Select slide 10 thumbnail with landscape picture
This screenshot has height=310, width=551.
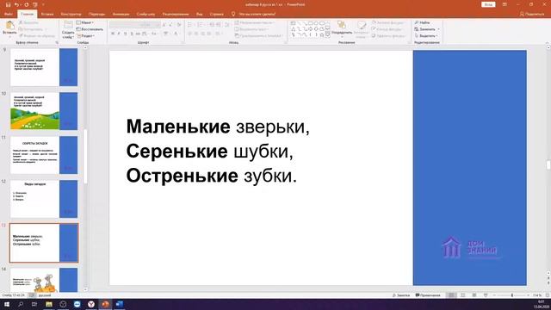(x=44, y=111)
